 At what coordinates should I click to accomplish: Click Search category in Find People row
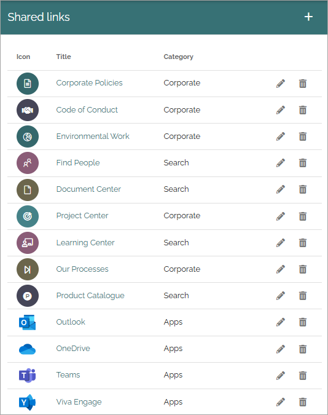[x=176, y=163]
